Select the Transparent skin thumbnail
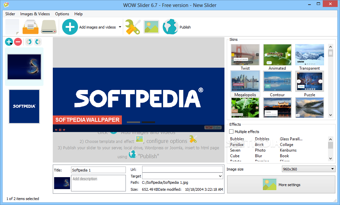 tap(309, 55)
